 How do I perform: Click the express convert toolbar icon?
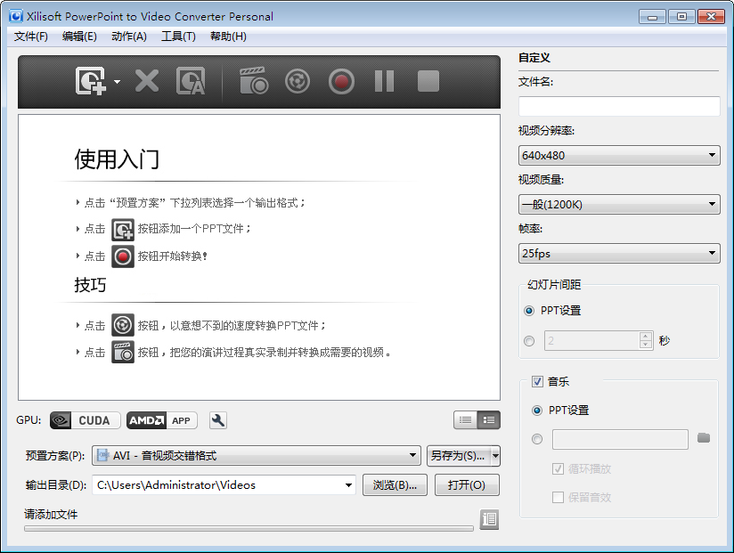pyautogui.click(x=298, y=81)
